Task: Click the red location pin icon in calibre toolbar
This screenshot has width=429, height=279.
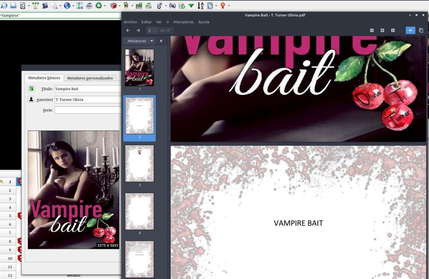Action: [x=223, y=5]
